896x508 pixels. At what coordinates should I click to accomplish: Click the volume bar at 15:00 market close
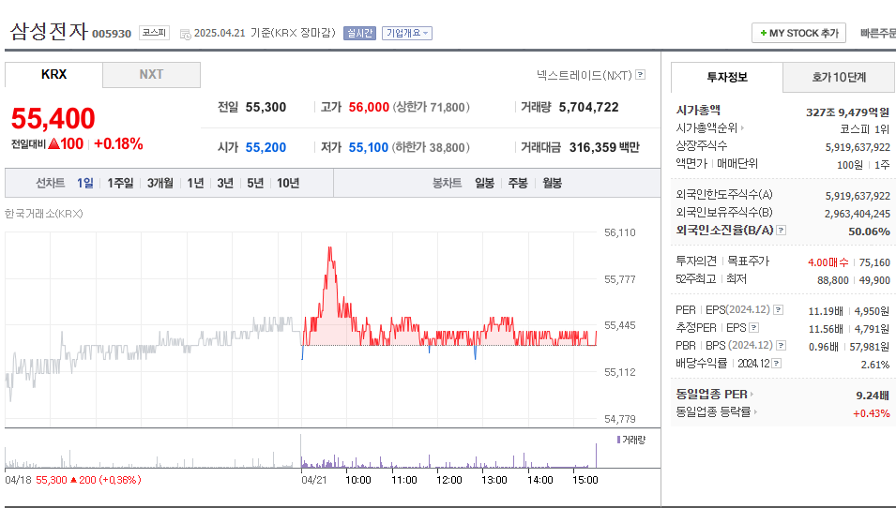596,456
